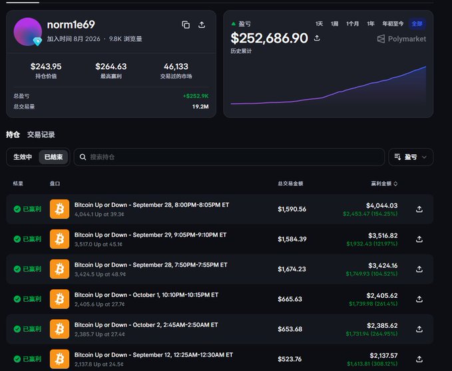This screenshot has height=371, width=452.
Task: Click the +$252.9K total profit value
Action: point(196,96)
